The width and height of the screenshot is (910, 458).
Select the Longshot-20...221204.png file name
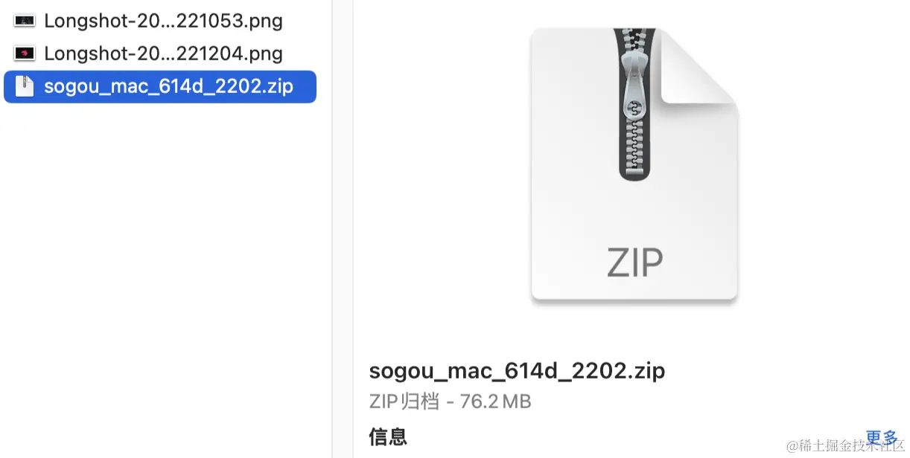(x=163, y=54)
